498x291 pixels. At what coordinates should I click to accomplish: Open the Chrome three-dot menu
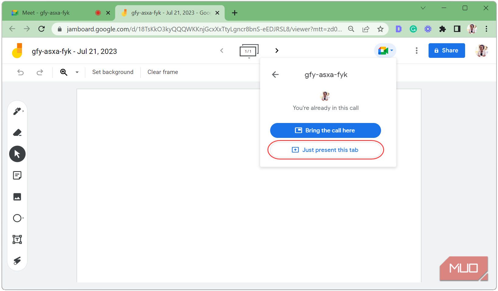tap(486, 29)
